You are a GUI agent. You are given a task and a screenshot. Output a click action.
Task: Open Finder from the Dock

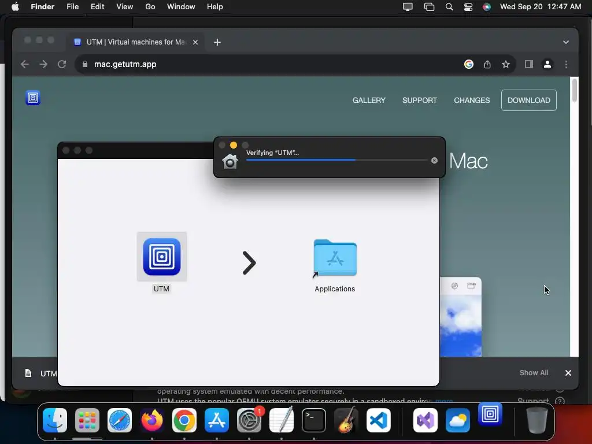(55, 420)
